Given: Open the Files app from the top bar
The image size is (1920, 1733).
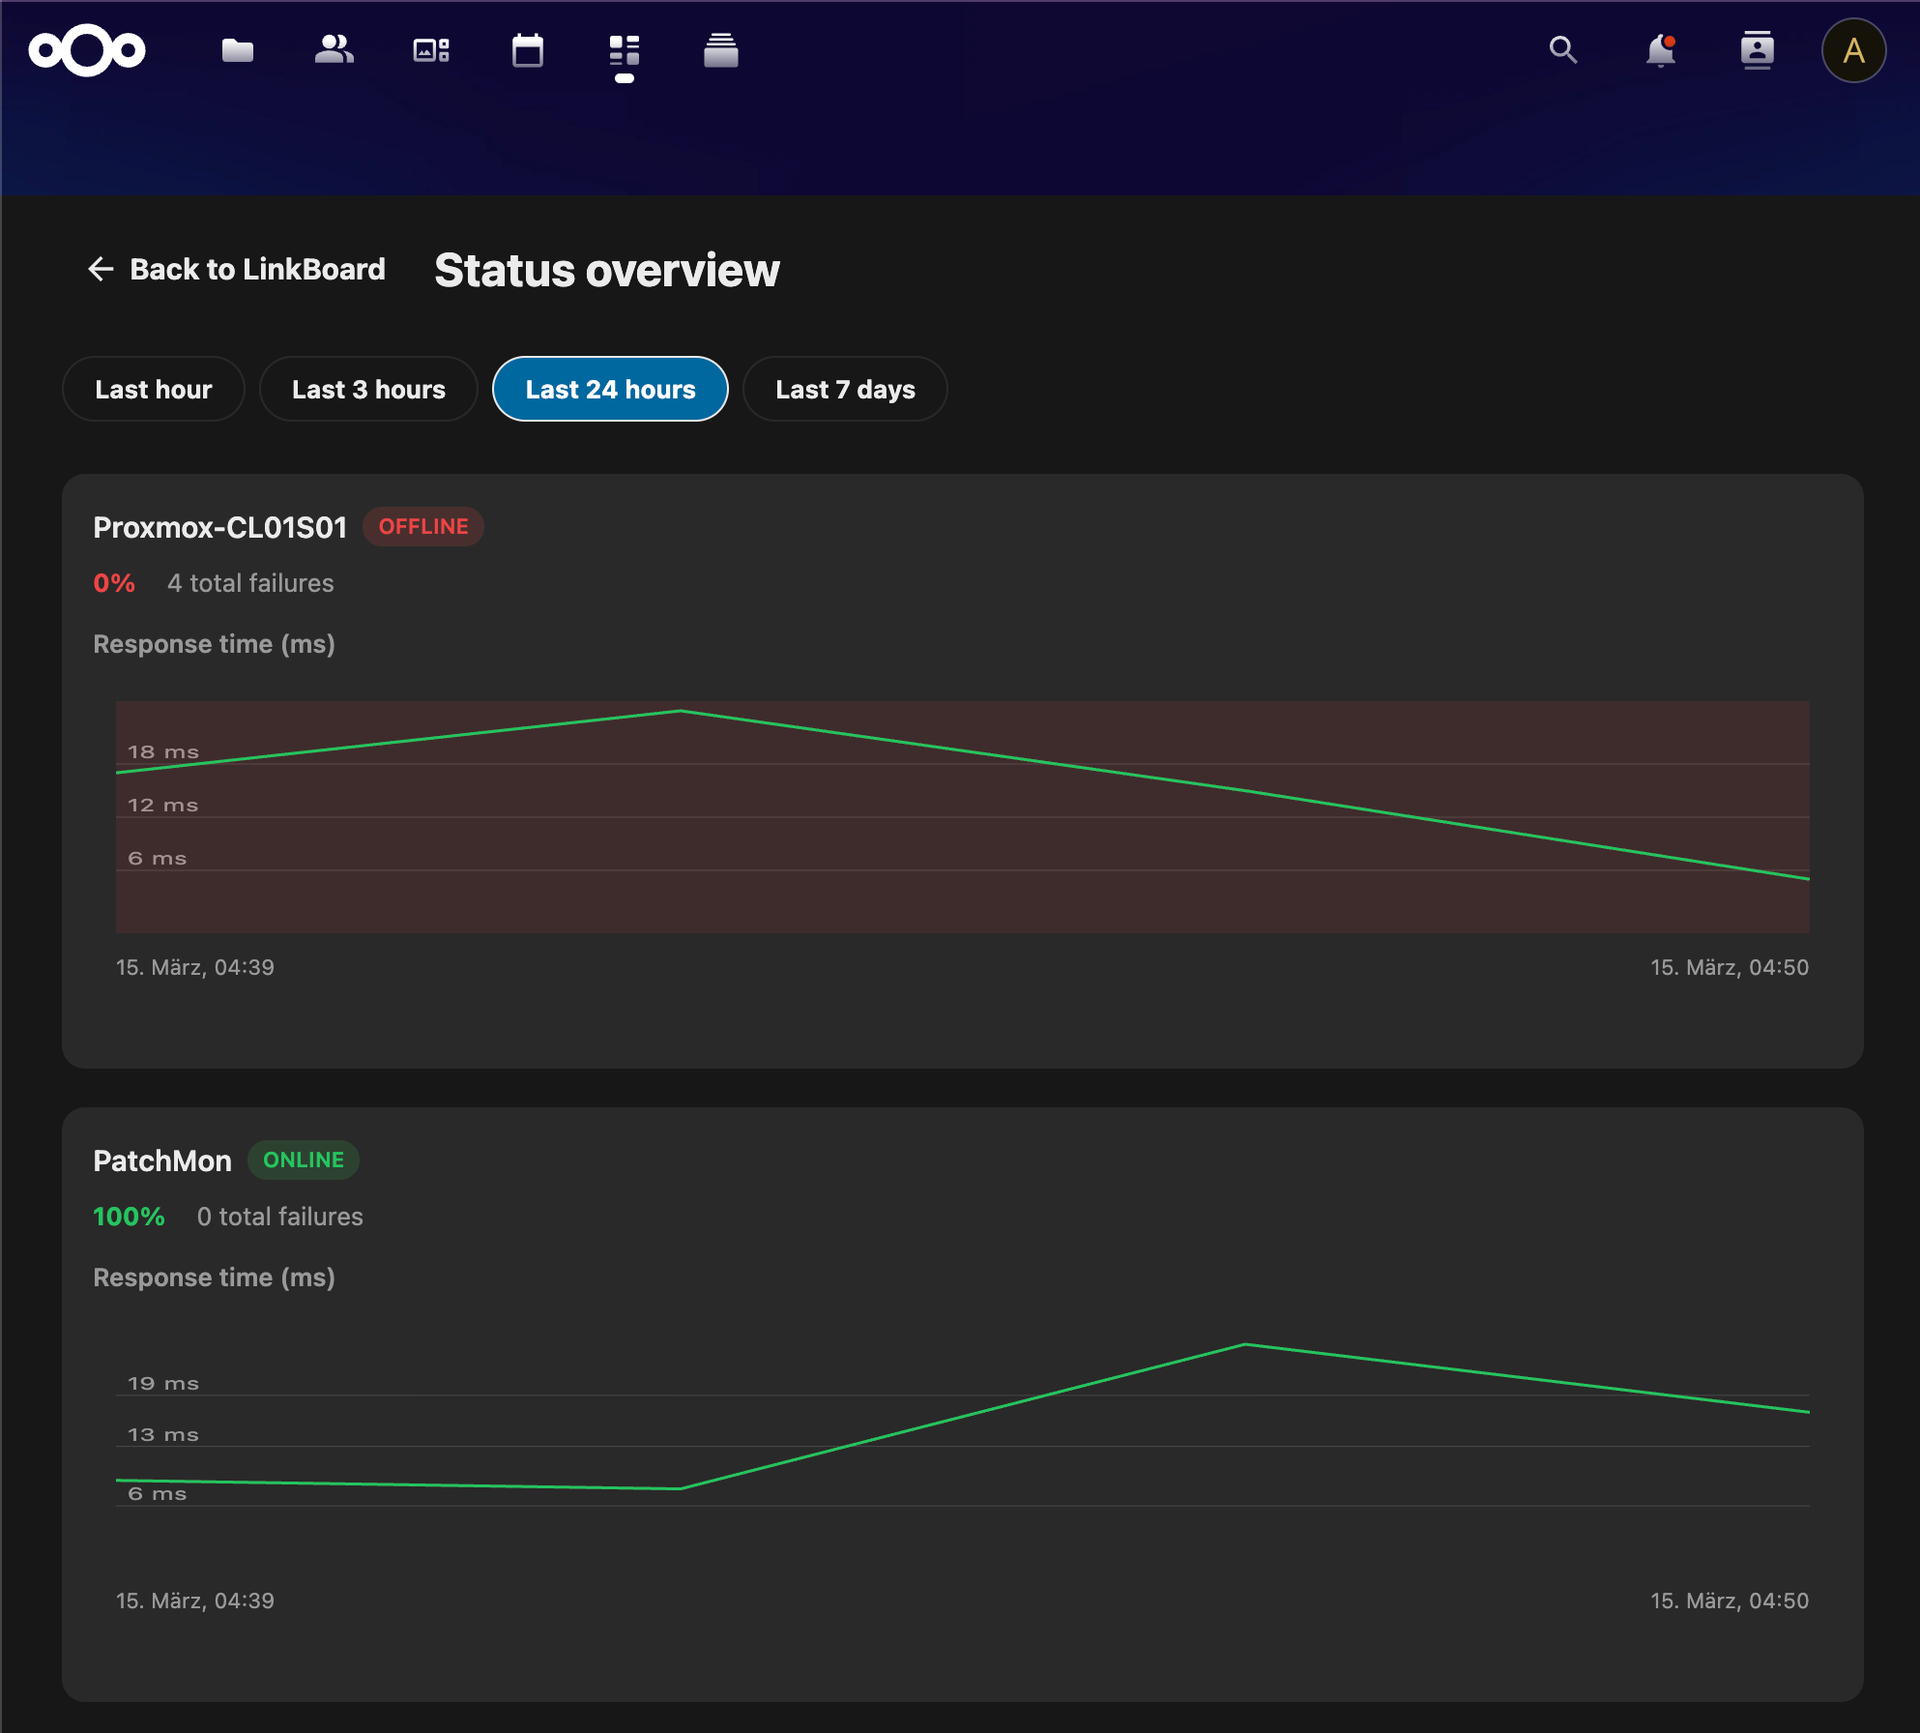Looking at the screenshot, I should (x=237, y=50).
